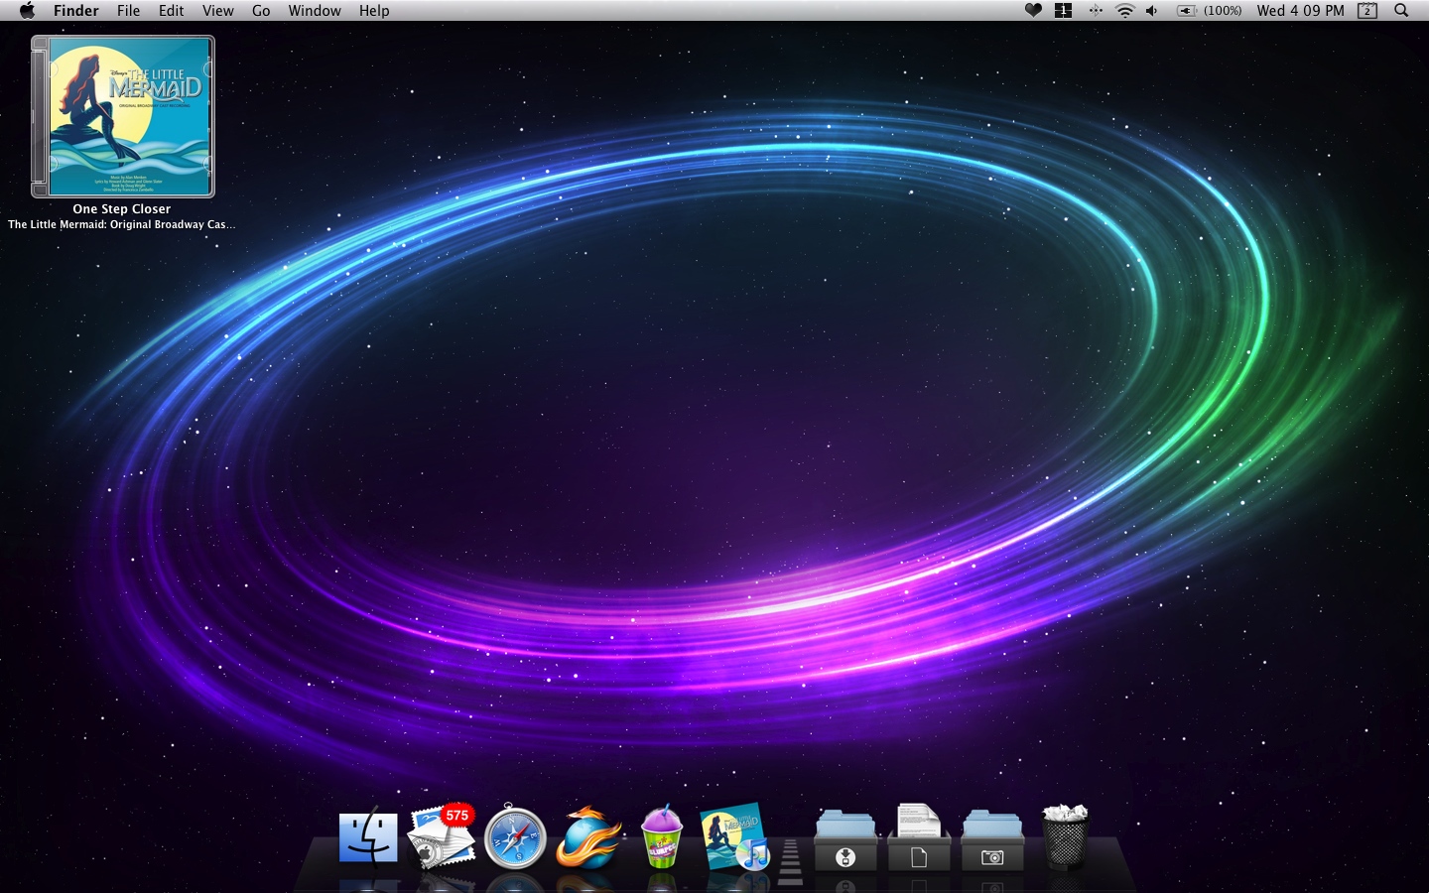The width and height of the screenshot is (1429, 893).
Task: Open Mail with 575 unread badge
Action: pos(442,838)
